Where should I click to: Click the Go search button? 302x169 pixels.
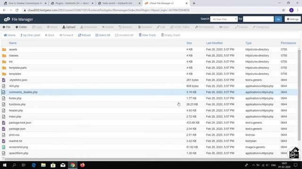[x=278, y=19]
